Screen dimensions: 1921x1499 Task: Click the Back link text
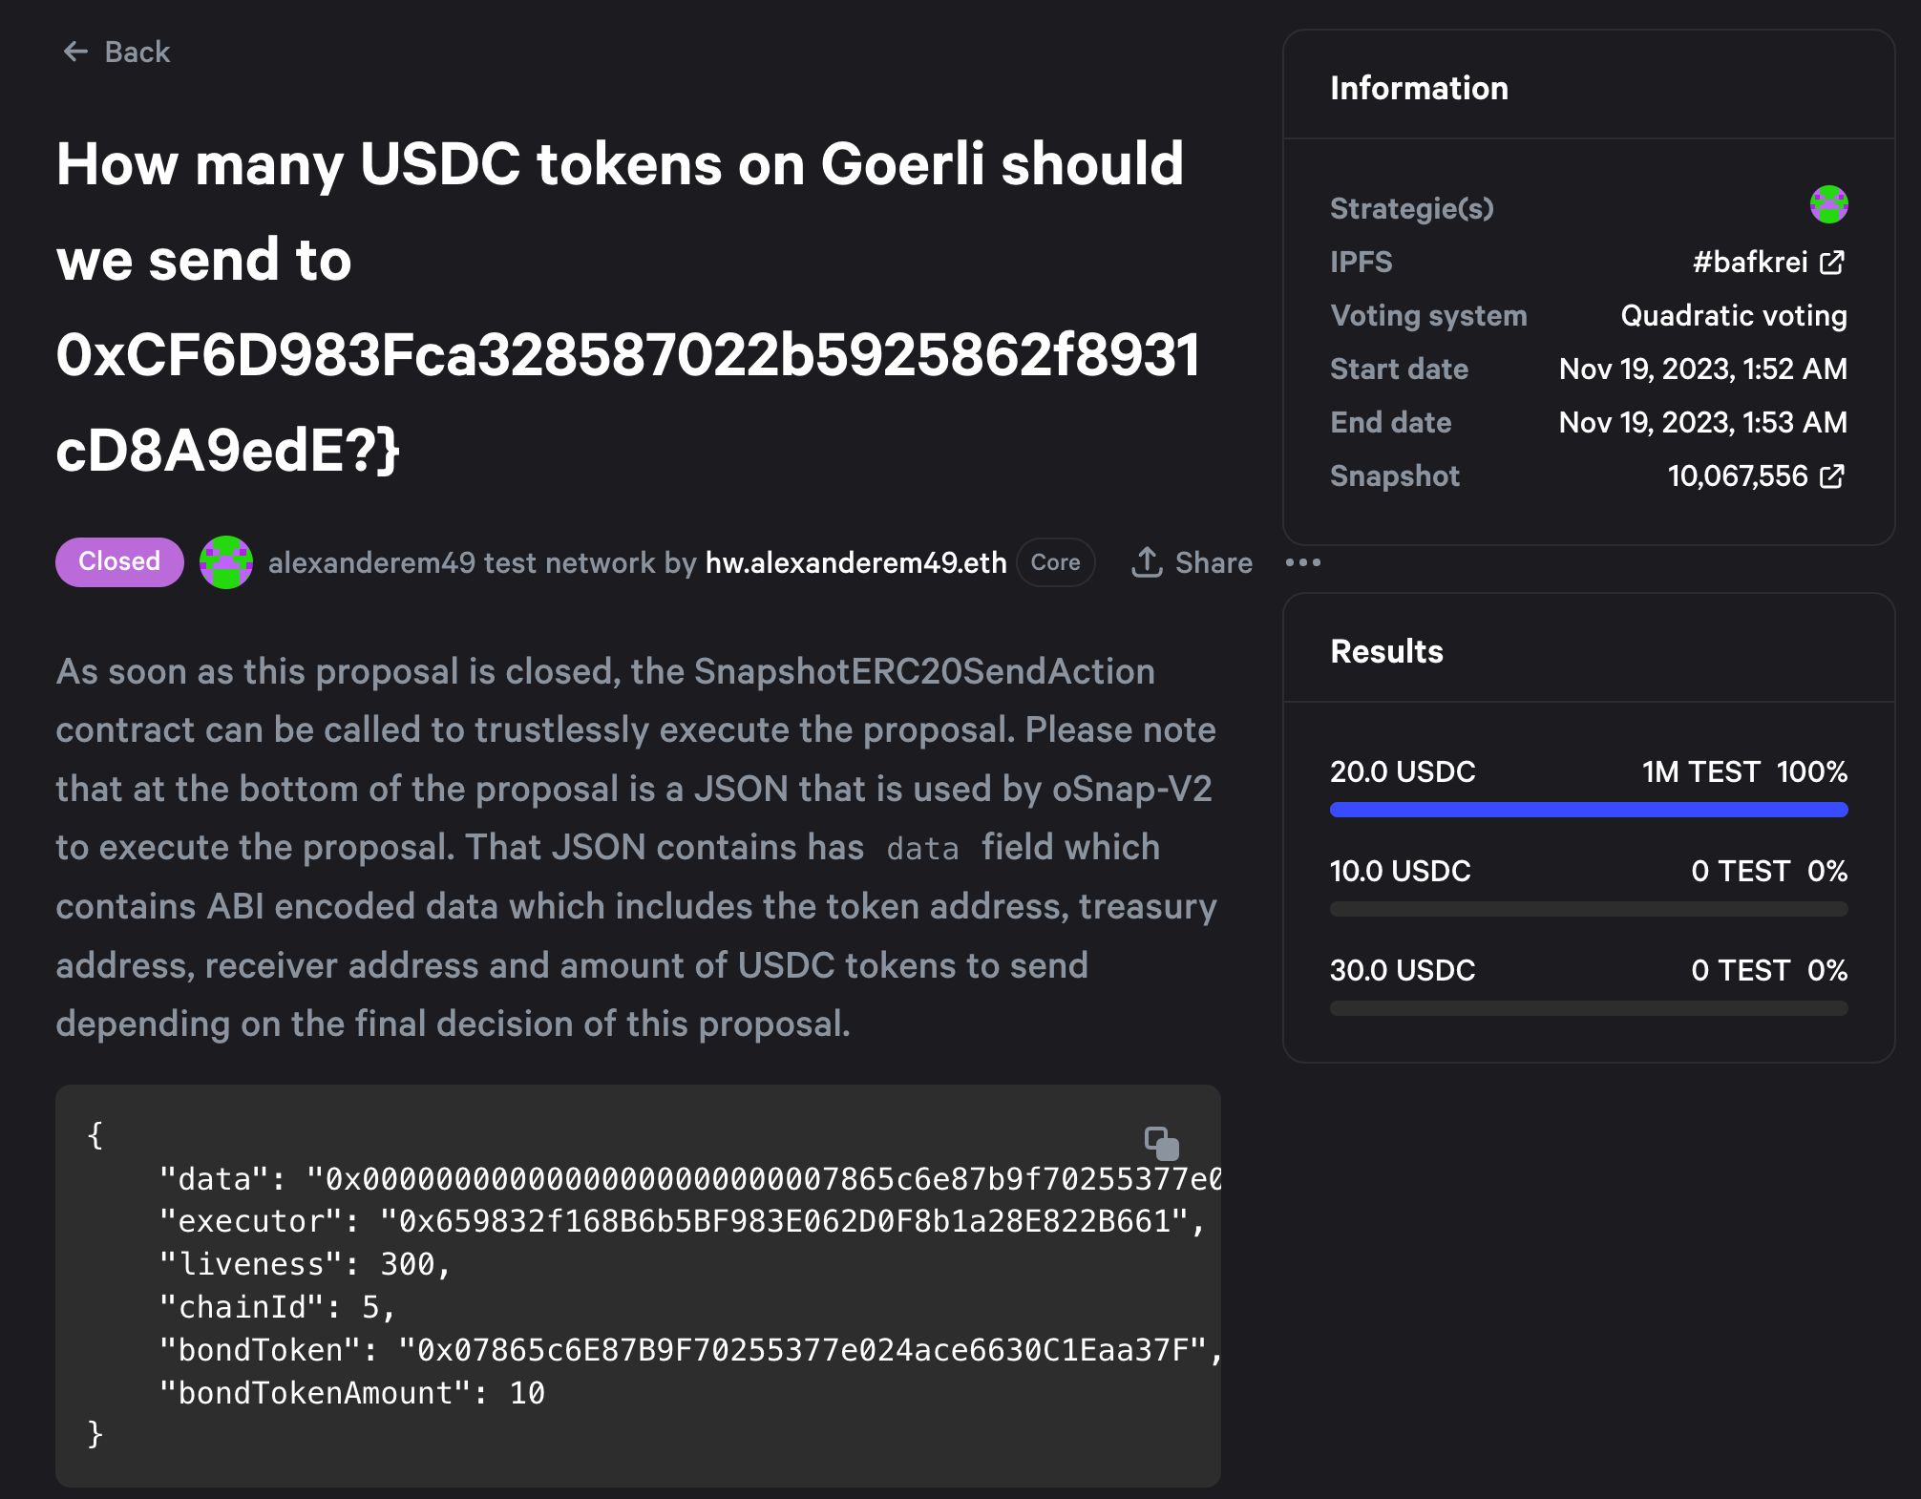click(x=137, y=52)
